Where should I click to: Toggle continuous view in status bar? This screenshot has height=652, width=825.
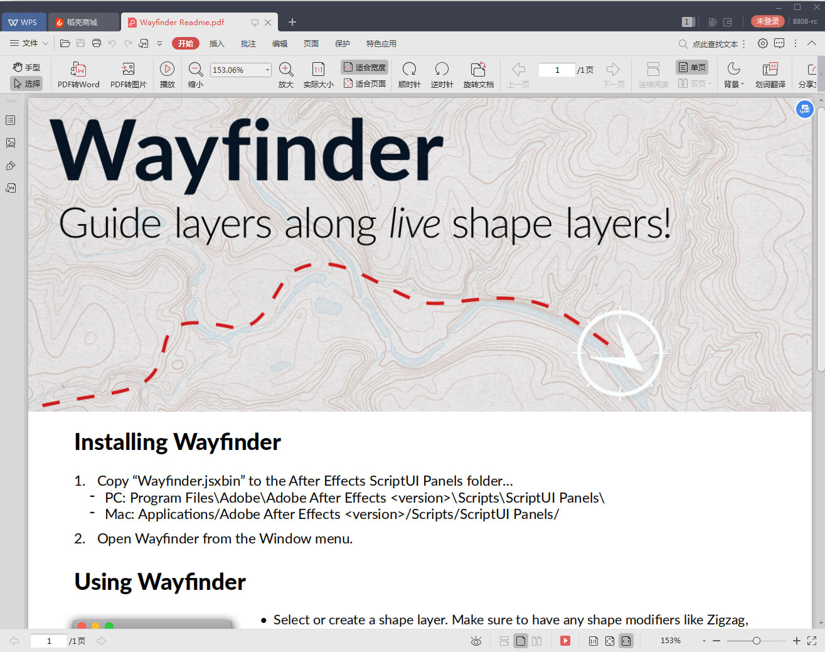[x=504, y=641]
